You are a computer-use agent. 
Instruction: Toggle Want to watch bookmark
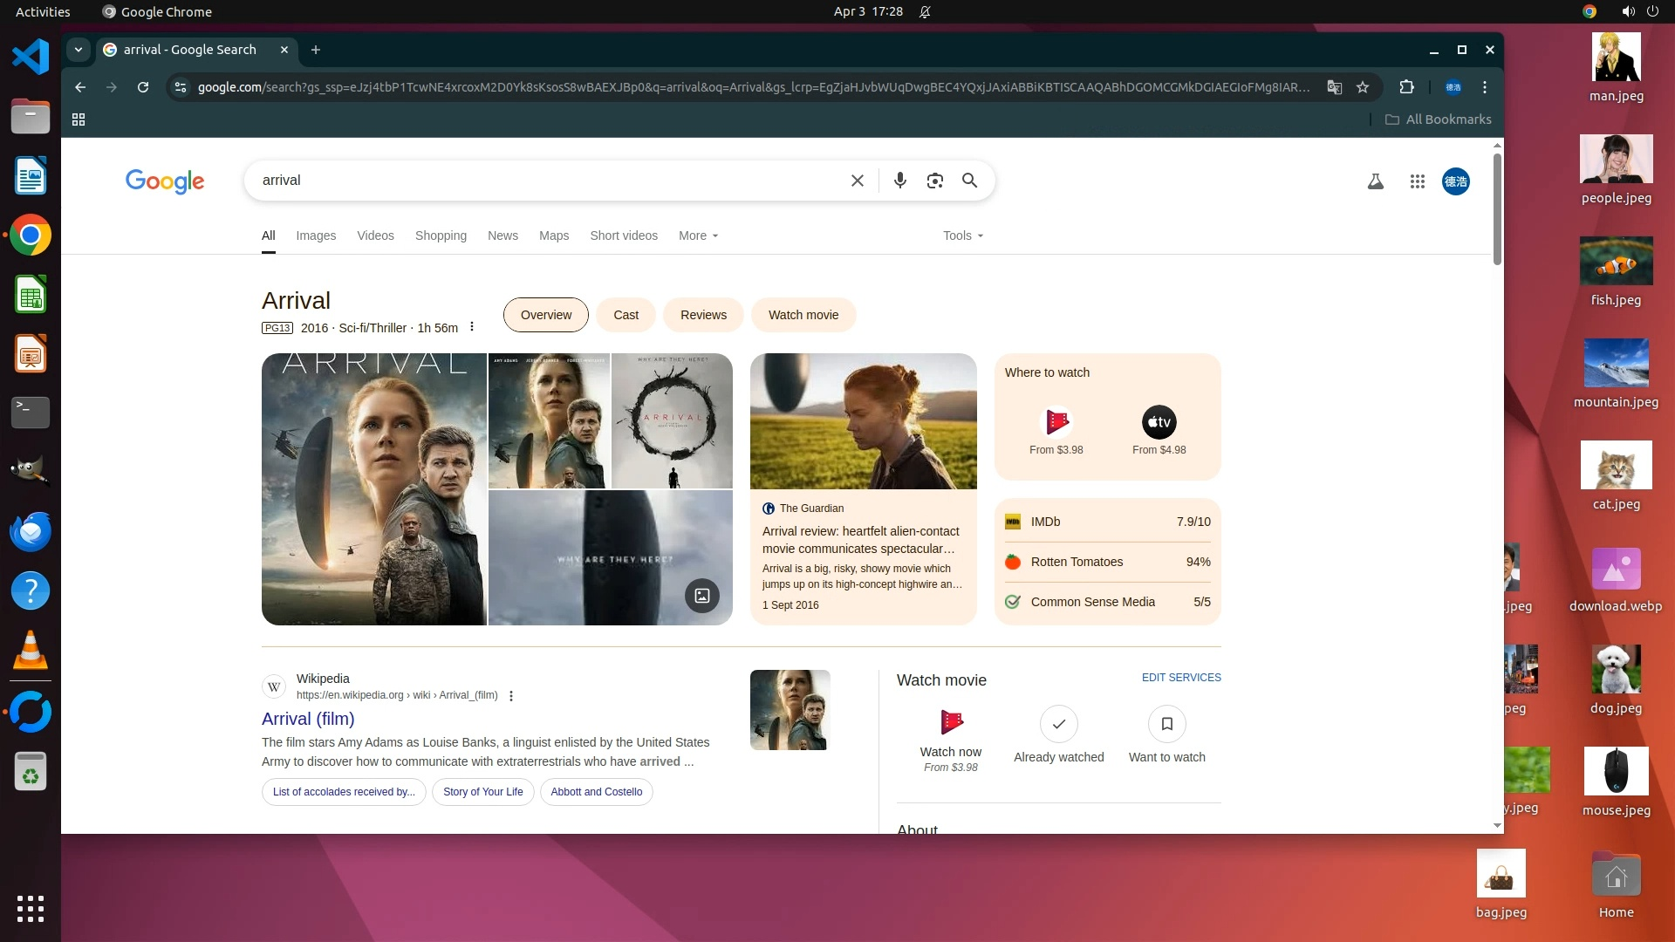coord(1166,724)
